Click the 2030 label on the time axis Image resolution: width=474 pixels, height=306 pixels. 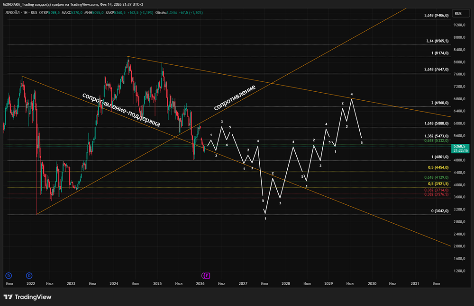click(372, 284)
